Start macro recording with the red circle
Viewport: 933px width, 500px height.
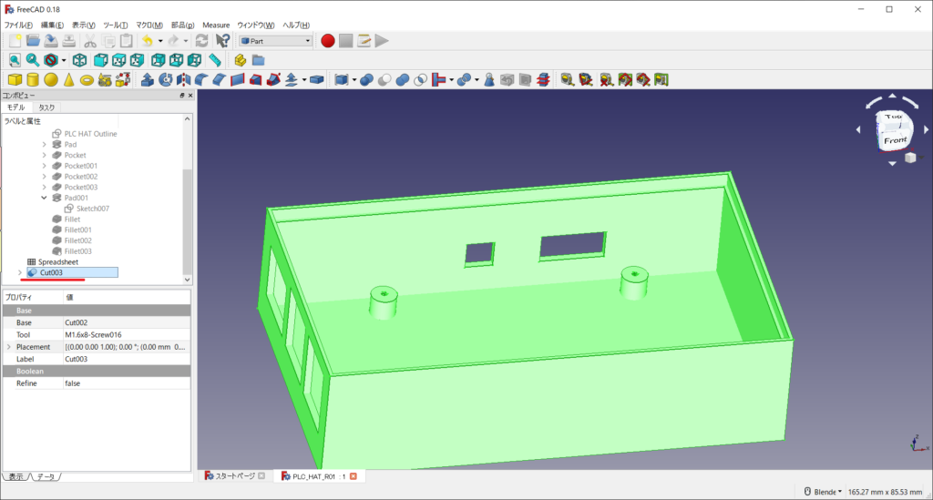coord(328,41)
